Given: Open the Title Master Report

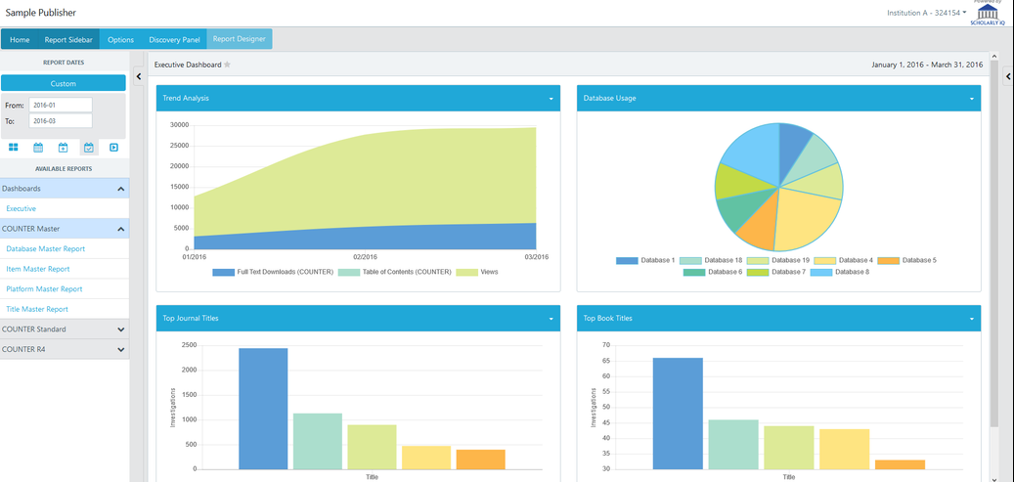Looking at the screenshot, I should (x=37, y=309).
